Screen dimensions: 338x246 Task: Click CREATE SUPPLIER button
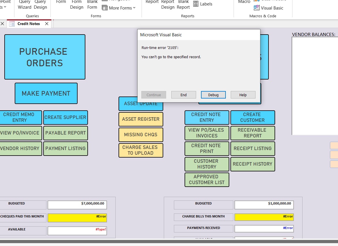click(x=65, y=117)
